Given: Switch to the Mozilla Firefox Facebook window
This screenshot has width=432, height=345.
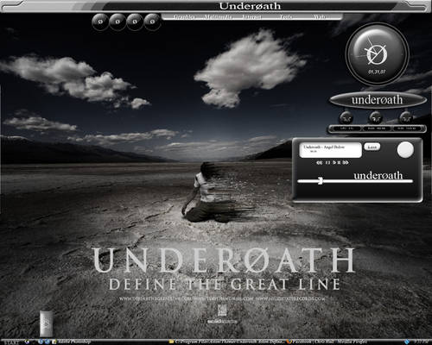Looking at the screenshot, I should 327,342.
